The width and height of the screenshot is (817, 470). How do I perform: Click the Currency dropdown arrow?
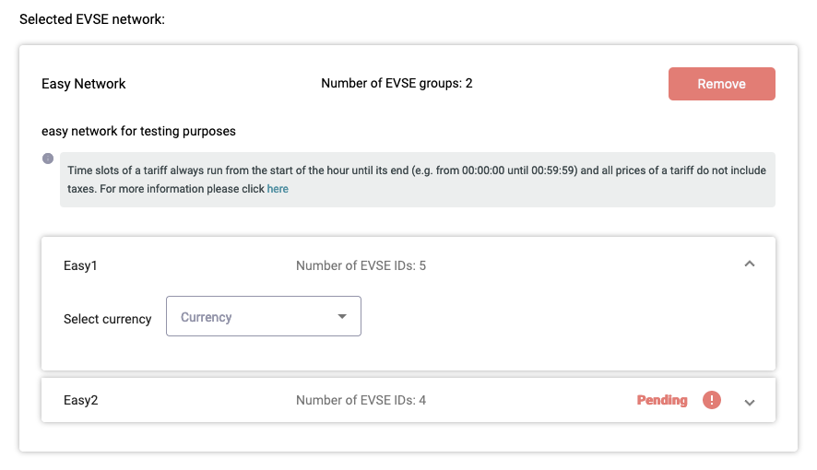pyautogui.click(x=342, y=316)
